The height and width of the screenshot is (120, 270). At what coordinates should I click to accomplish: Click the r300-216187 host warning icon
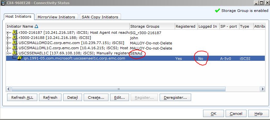15,32
